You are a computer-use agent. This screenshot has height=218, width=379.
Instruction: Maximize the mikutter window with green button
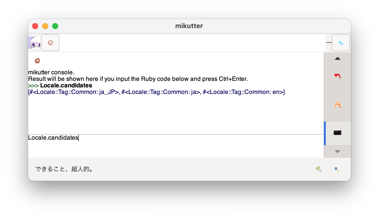55,26
